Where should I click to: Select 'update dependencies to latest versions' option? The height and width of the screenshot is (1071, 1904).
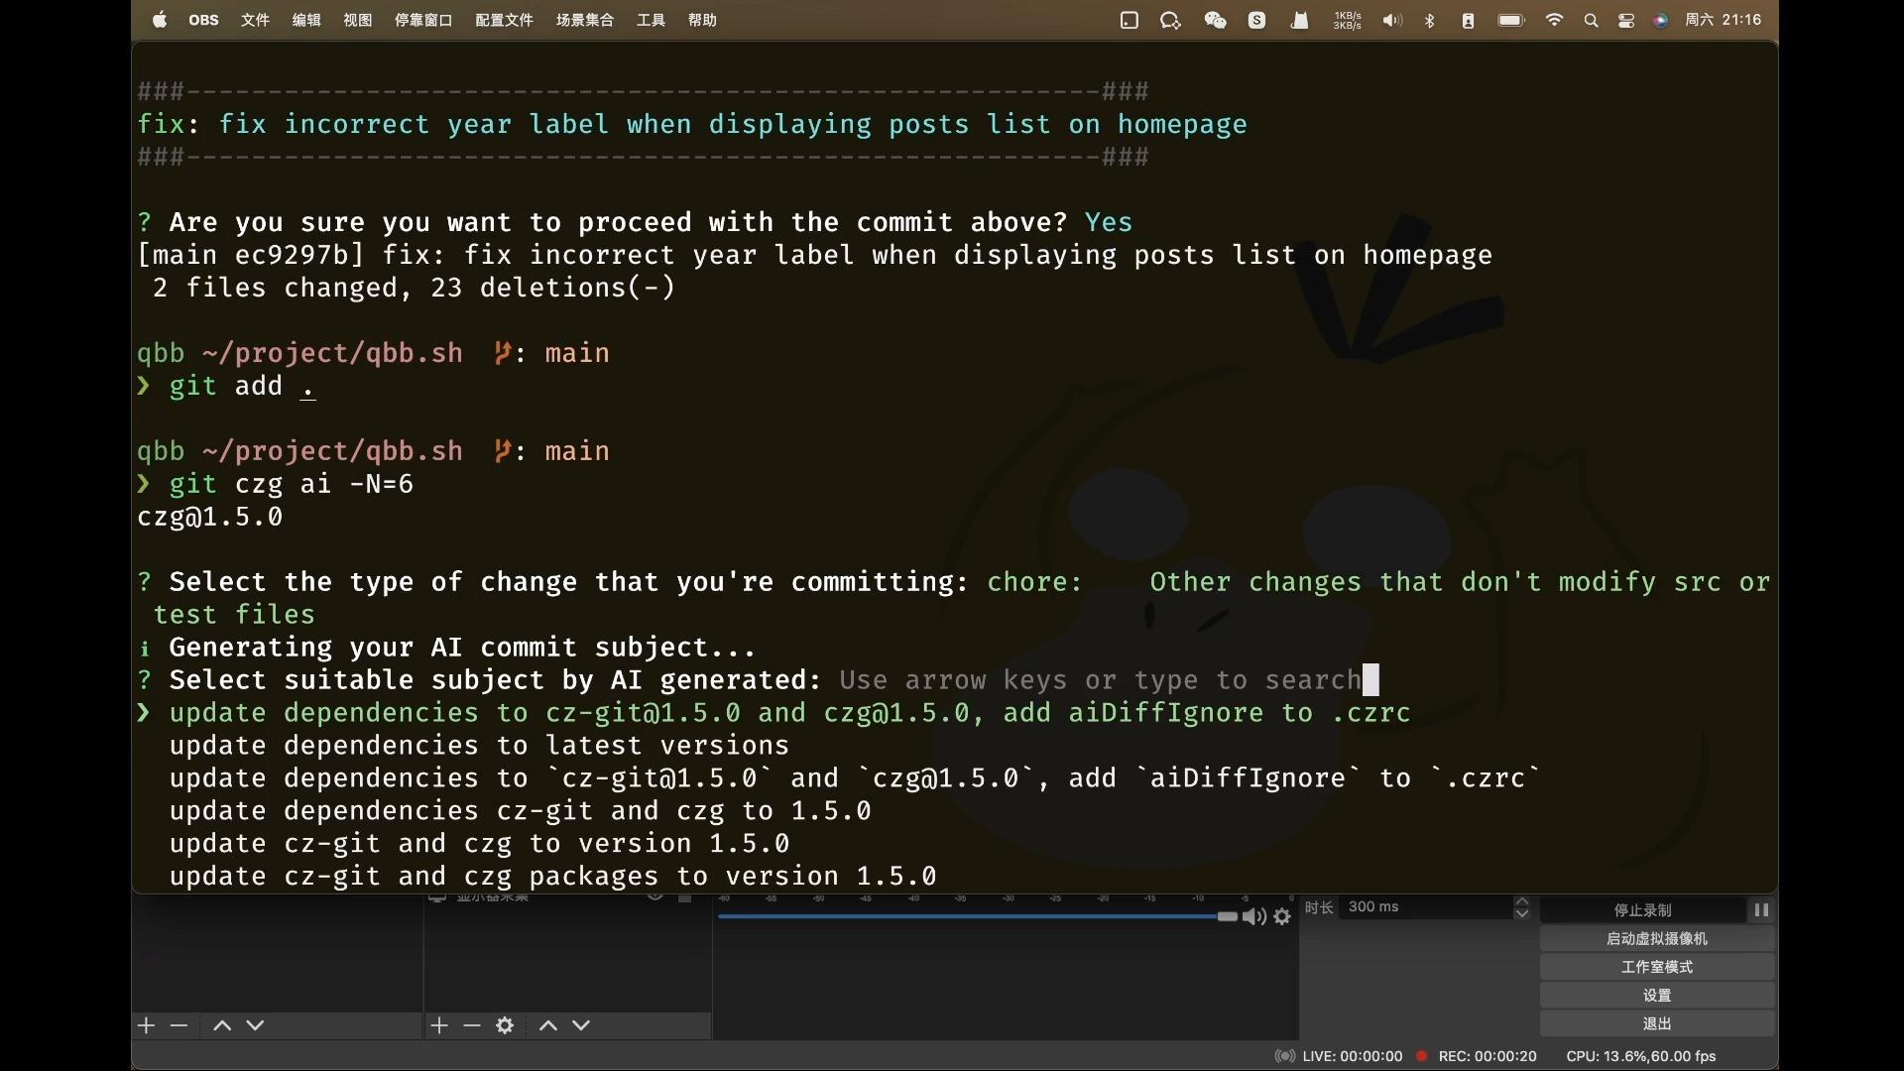(479, 746)
